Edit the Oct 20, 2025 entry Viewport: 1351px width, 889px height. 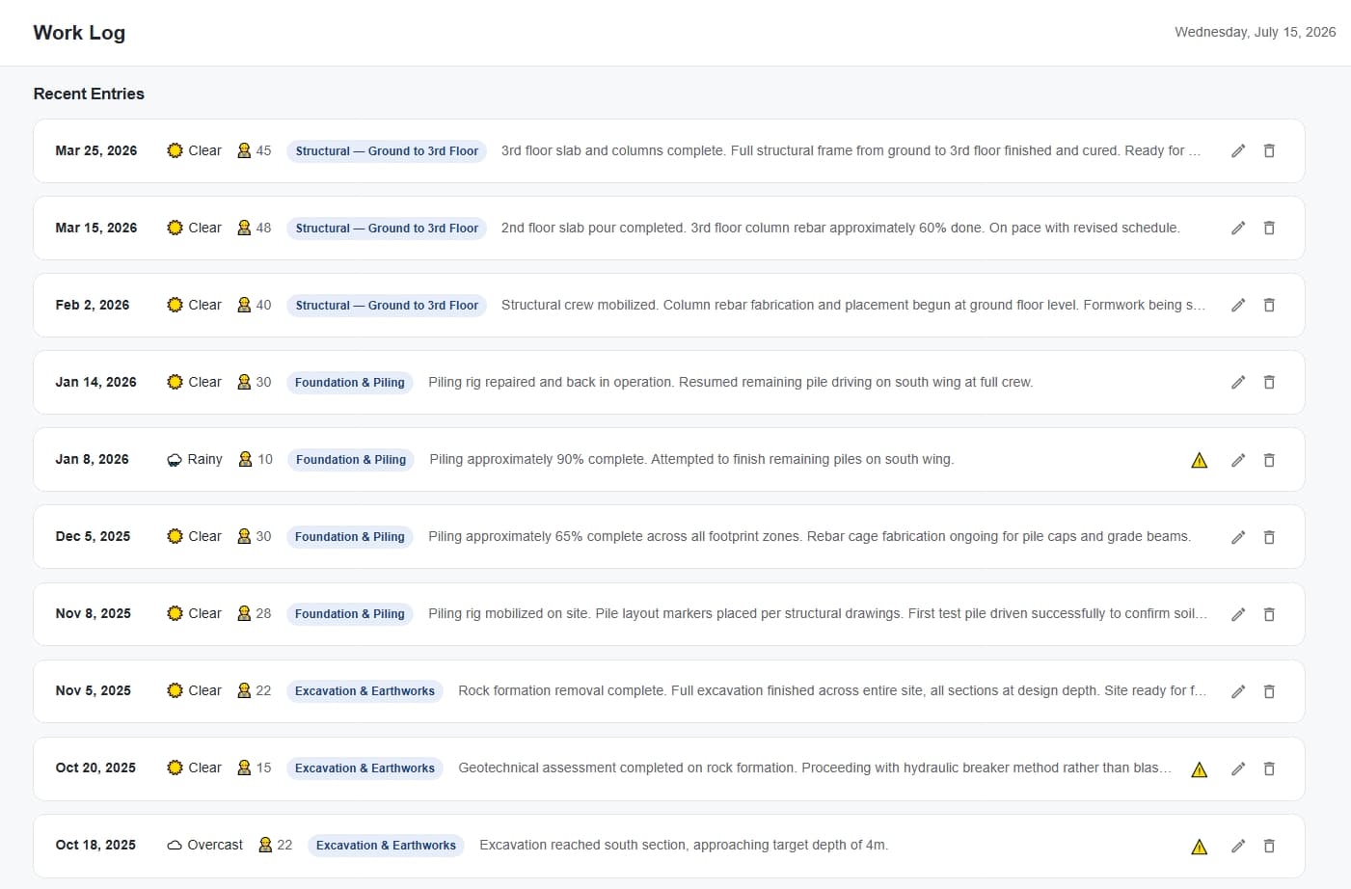pyautogui.click(x=1238, y=768)
